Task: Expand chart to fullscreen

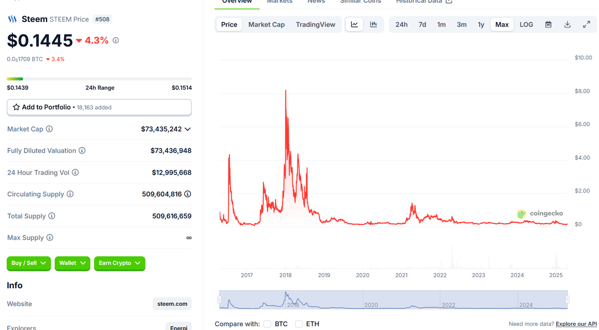Action: 586,24
